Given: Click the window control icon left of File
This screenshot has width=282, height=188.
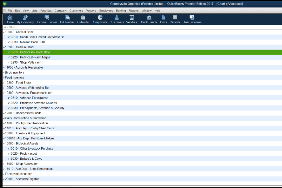Looking at the screenshot, I should (4, 10).
